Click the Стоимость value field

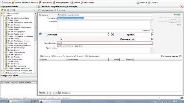144,39
